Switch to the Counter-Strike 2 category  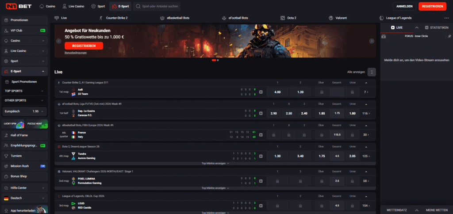coord(113,18)
